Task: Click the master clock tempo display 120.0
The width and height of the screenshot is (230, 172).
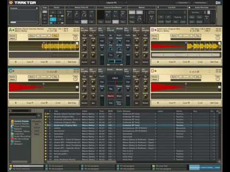Action: (x=115, y=78)
